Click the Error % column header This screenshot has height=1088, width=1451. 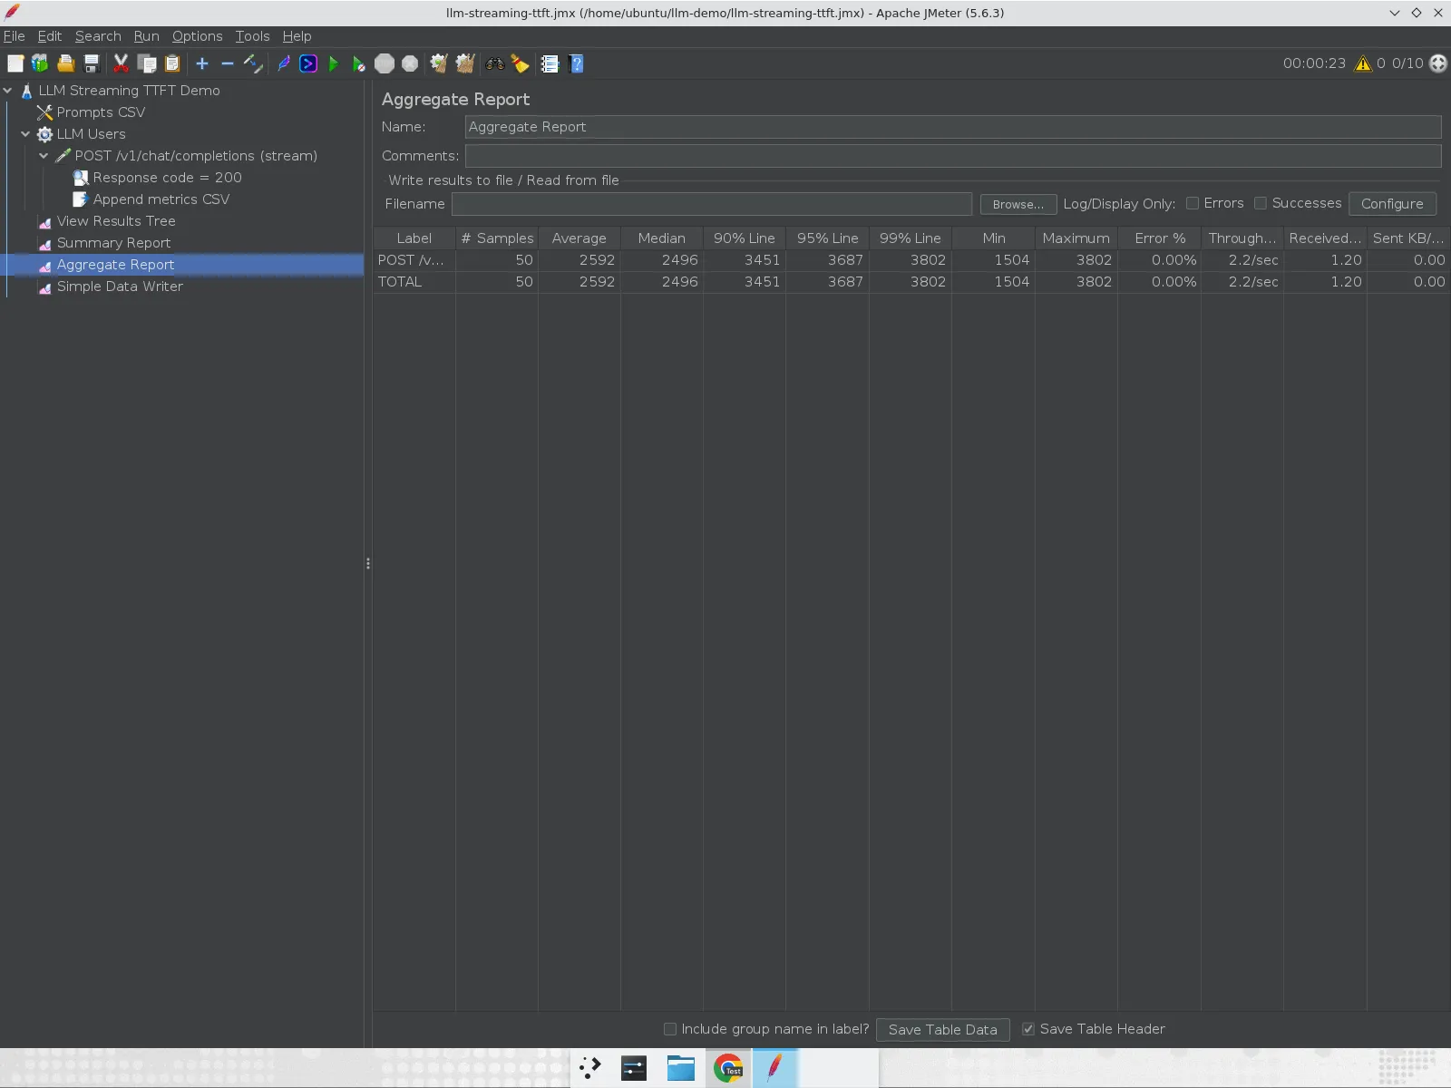1160,238
